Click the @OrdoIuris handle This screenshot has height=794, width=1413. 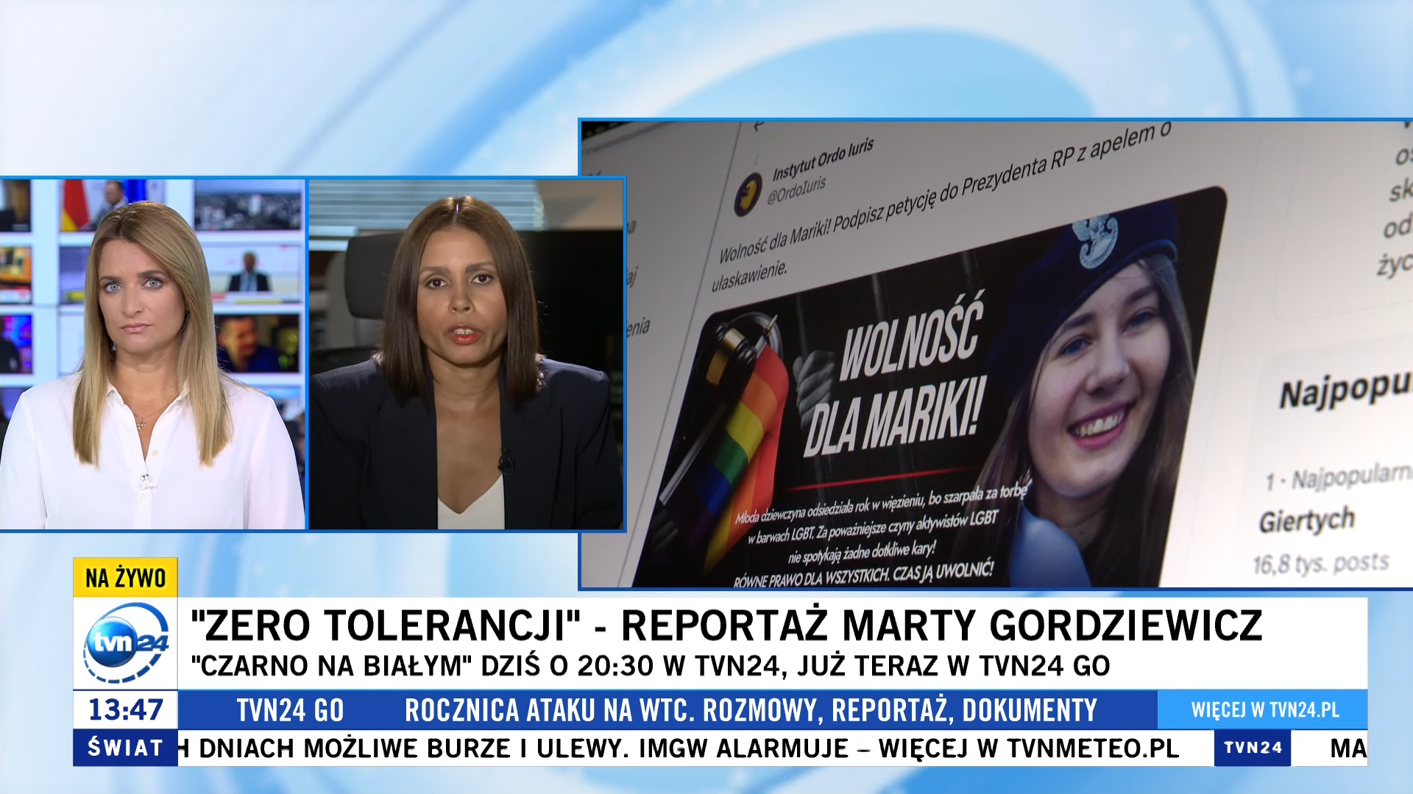(796, 190)
